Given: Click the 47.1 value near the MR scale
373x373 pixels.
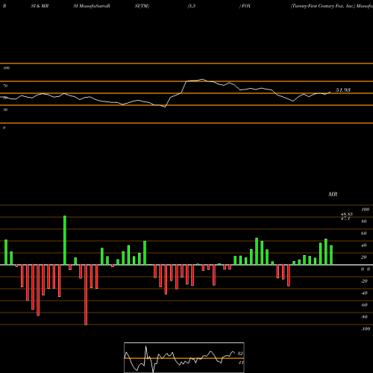Looking at the screenshot, I should [x=345, y=219].
